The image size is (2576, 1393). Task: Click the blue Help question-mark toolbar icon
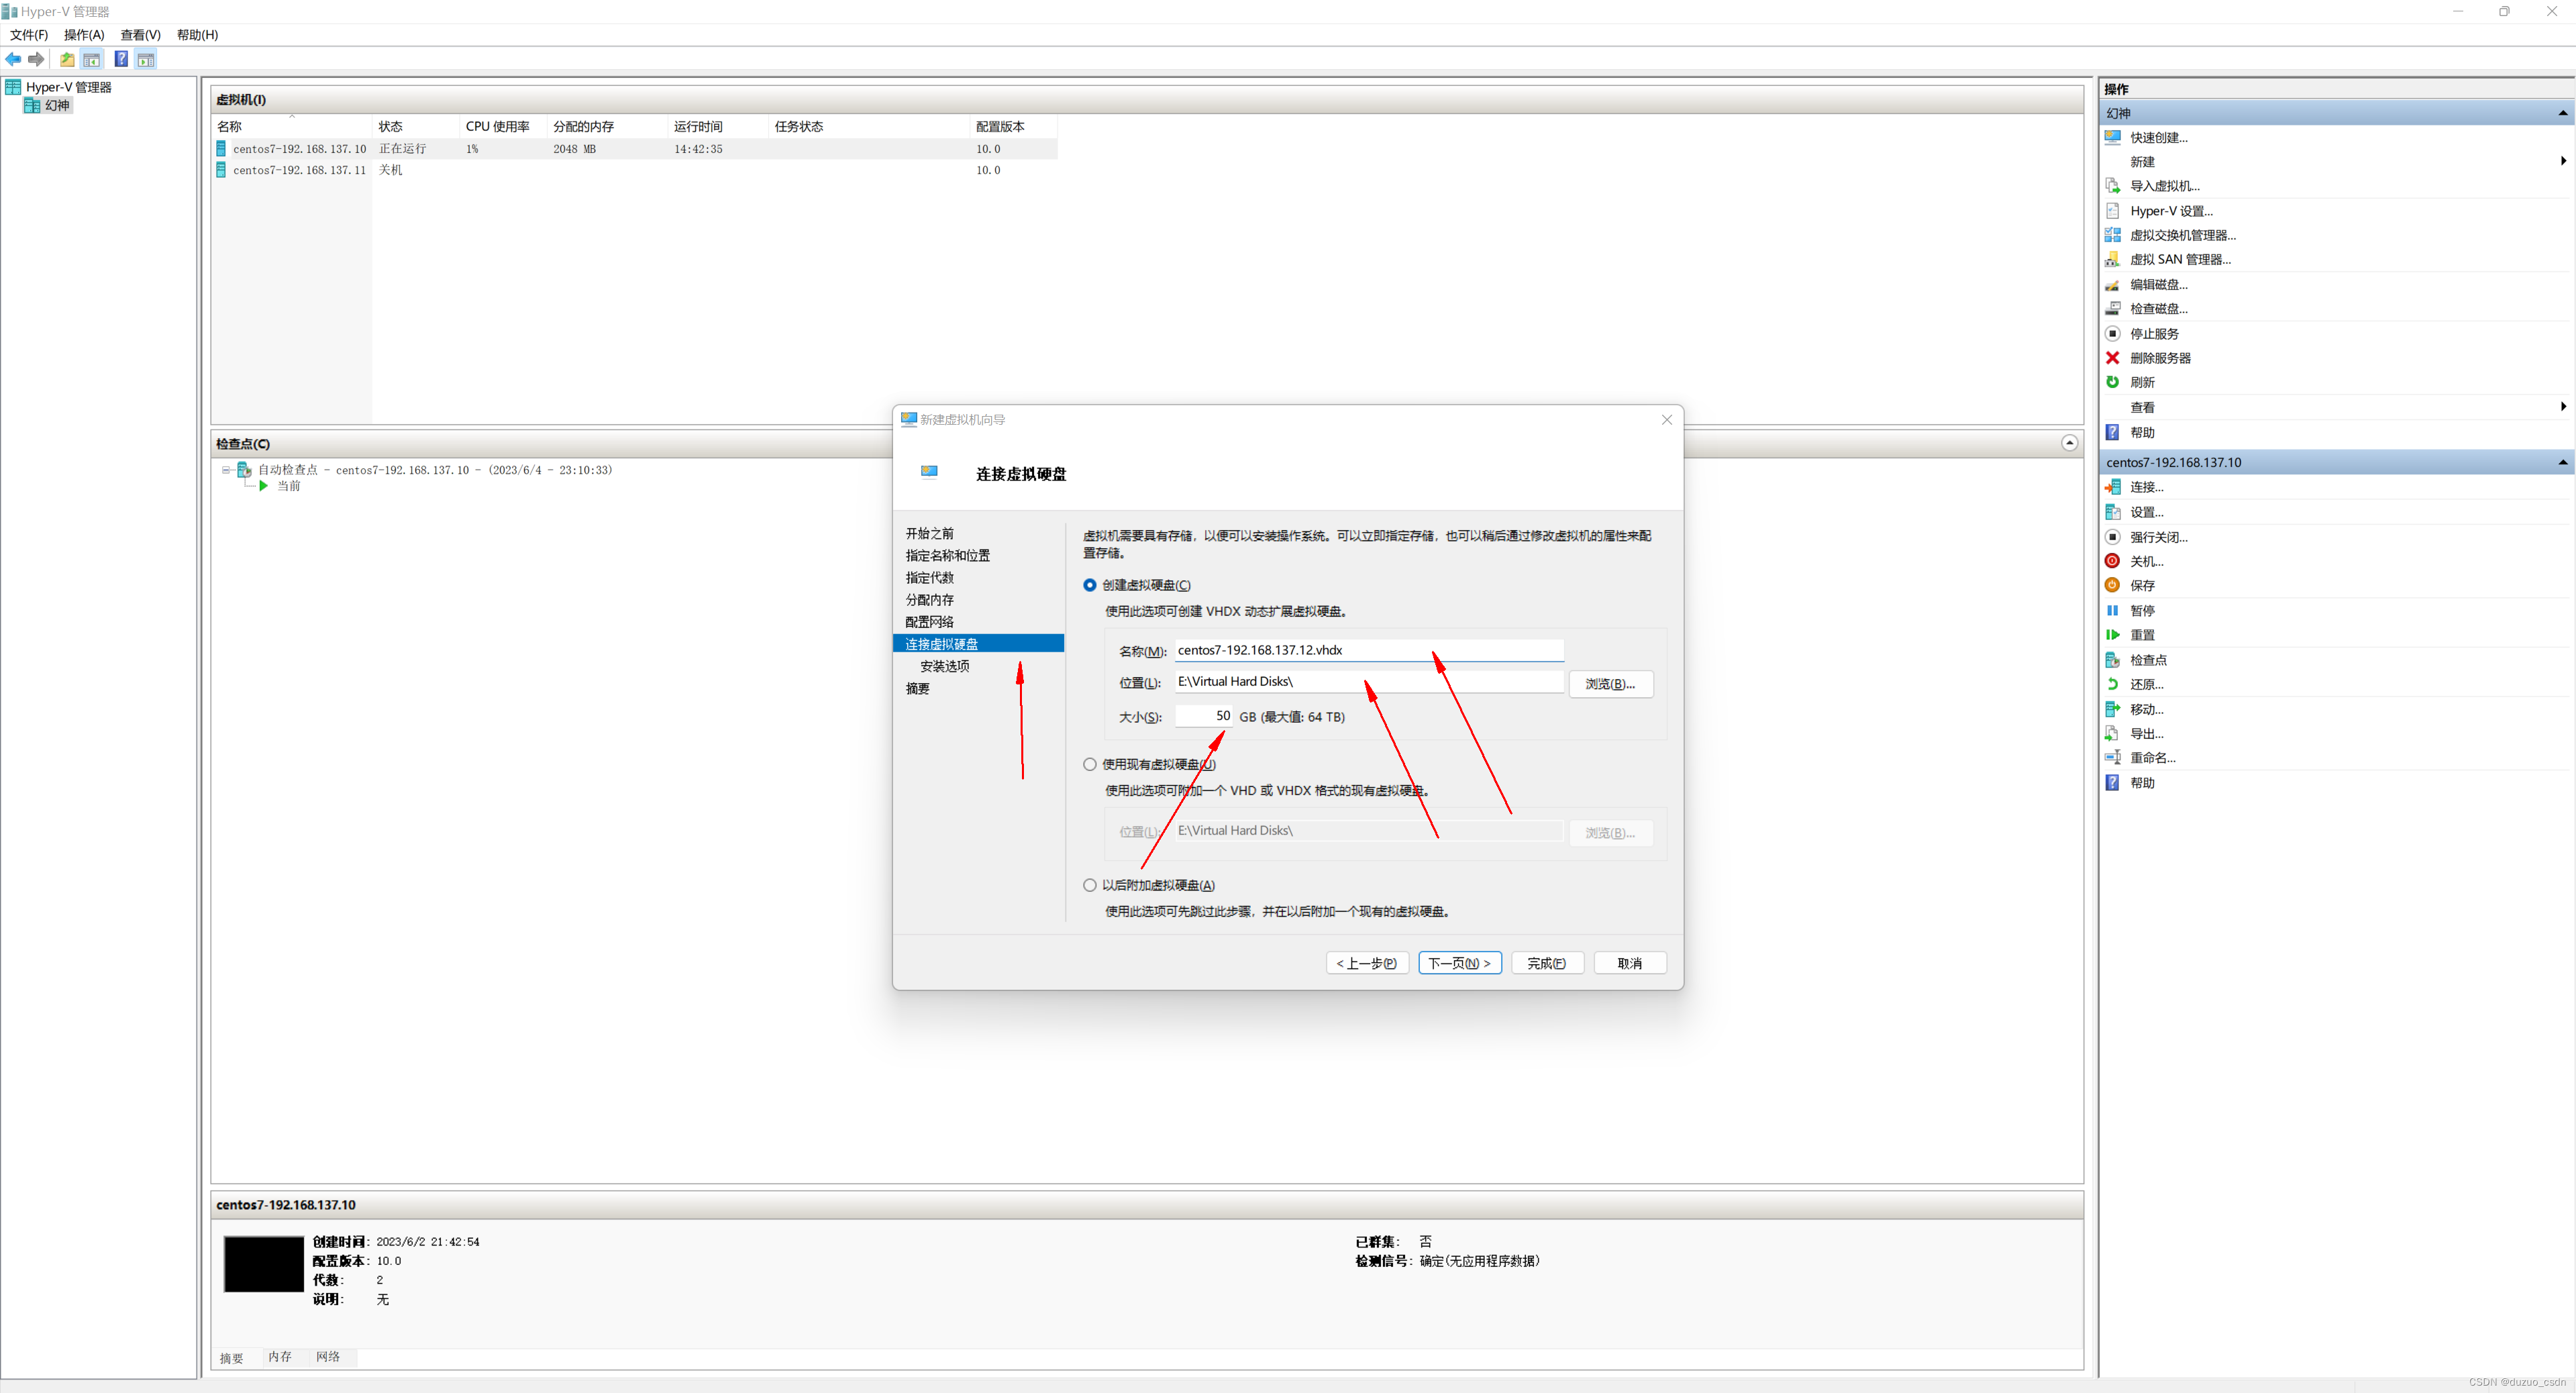click(x=121, y=60)
